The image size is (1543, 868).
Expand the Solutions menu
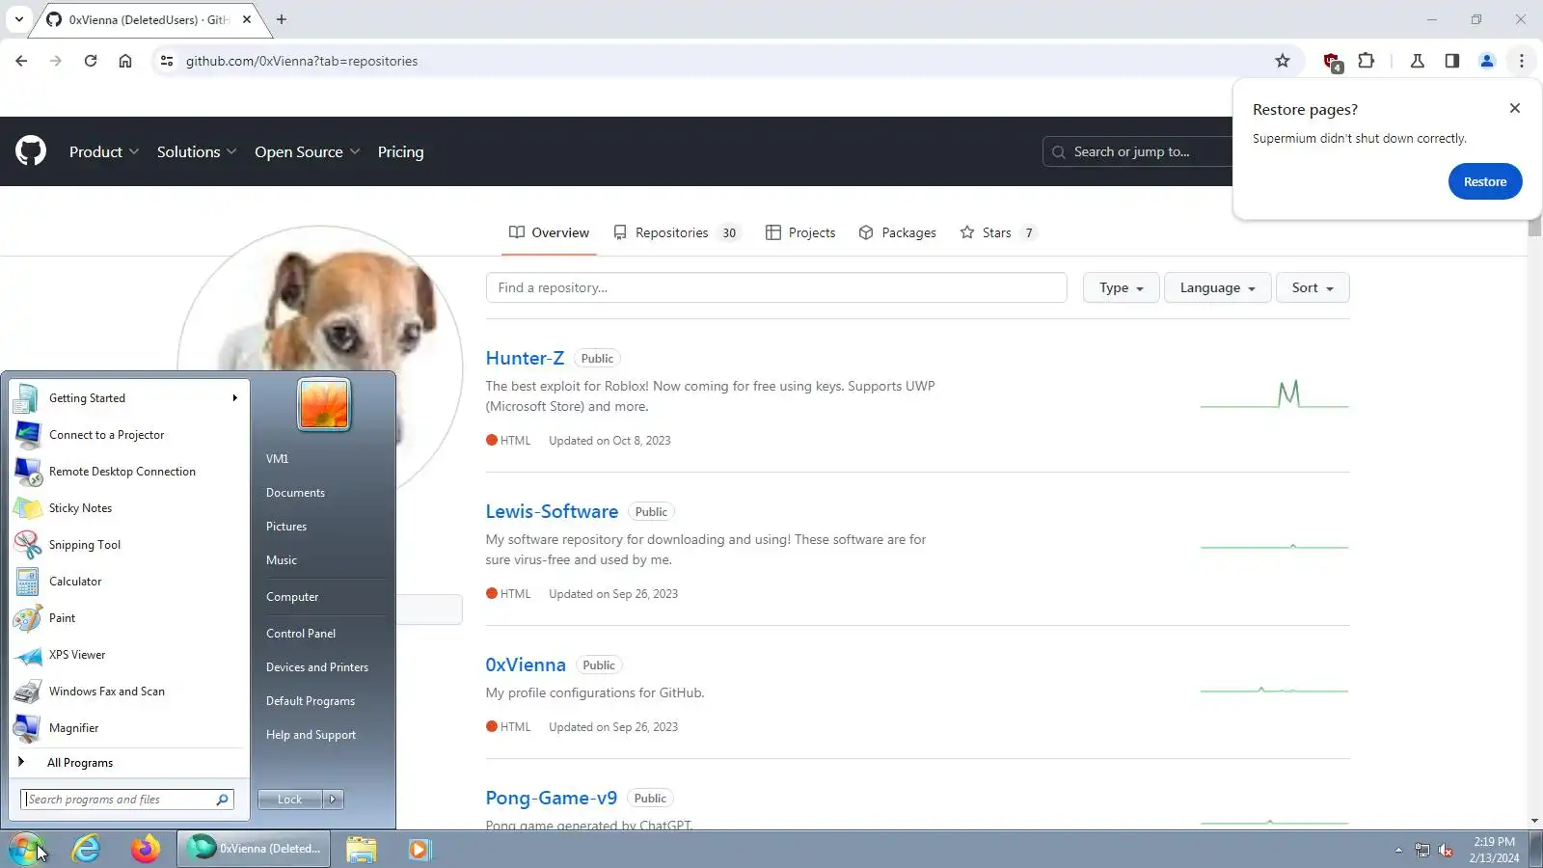click(197, 151)
